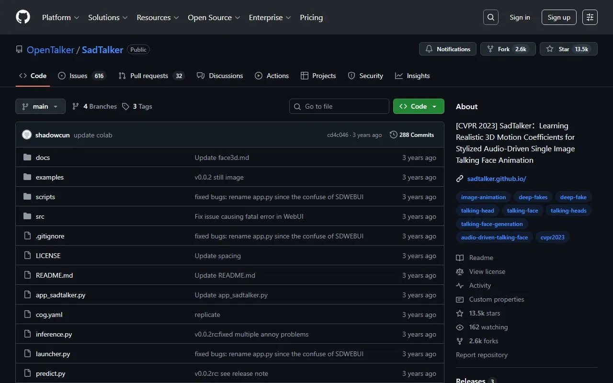Select the talking-head topic tag

click(477, 211)
